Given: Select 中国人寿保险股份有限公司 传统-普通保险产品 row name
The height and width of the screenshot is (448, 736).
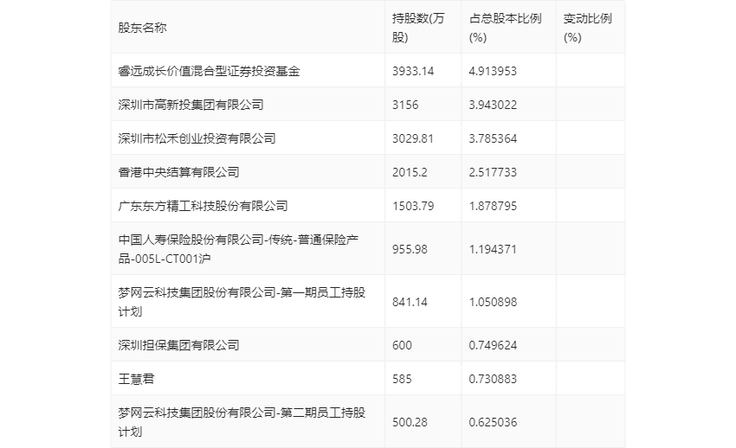Looking at the screenshot, I should coord(238,249).
